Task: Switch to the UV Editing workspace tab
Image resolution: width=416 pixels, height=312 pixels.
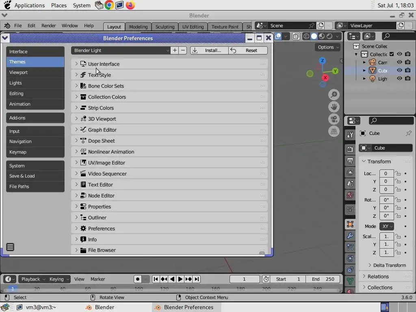Action: click(193, 26)
